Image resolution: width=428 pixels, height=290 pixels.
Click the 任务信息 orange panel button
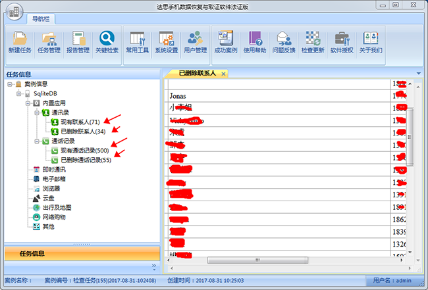click(x=82, y=253)
